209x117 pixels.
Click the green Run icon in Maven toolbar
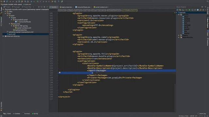point(189,10)
